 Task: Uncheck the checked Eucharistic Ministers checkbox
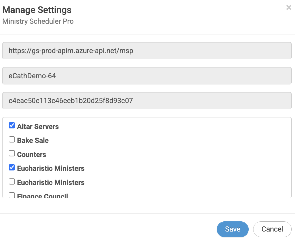click(x=12, y=168)
